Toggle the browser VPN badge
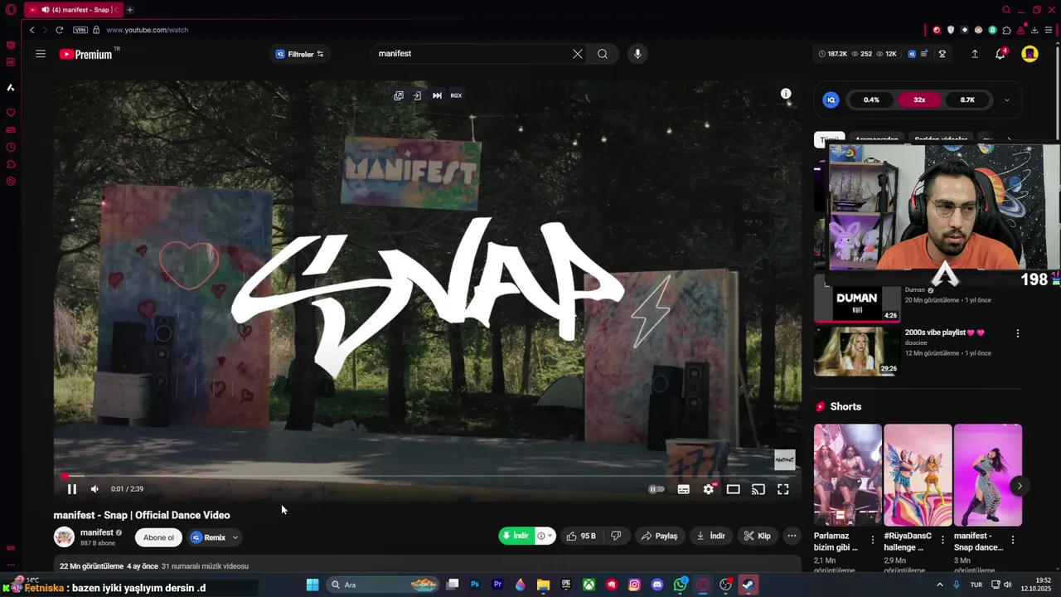Screen dimensions: 1061x597 (80, 30)
